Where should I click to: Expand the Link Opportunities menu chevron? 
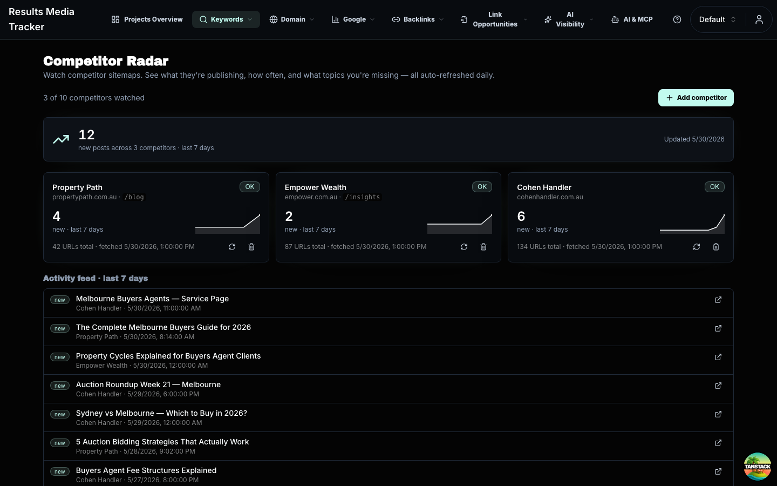pos(526,19)
